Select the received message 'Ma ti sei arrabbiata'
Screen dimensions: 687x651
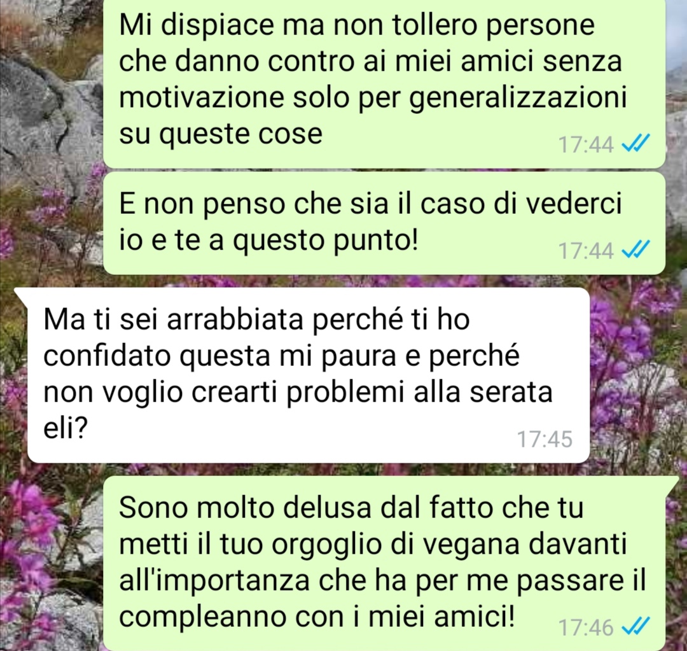[x=308, y=375]
